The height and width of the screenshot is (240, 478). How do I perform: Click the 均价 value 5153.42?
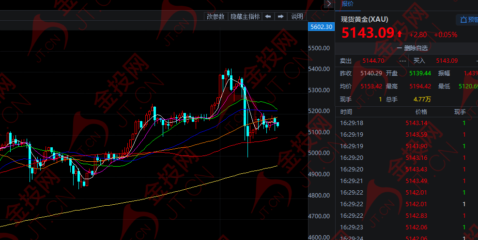click(x=371, y=86)
